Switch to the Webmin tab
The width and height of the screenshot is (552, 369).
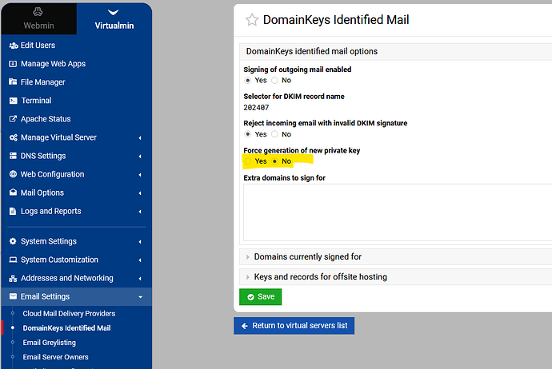click(x=38, y=19)
